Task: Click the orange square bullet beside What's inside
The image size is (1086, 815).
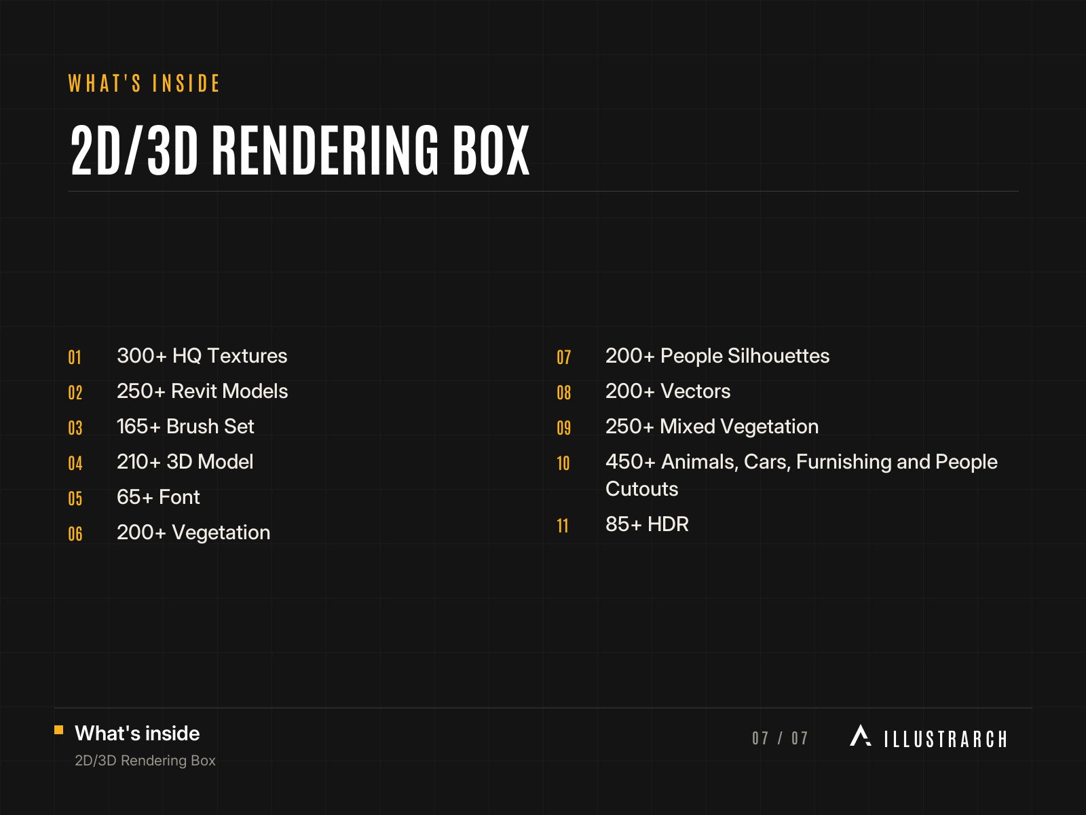Action: (59, 730)
